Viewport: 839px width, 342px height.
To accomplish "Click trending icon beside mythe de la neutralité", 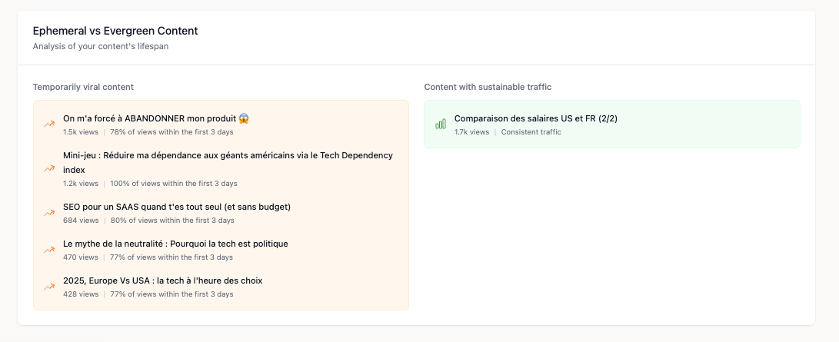I will click(49, 249).
